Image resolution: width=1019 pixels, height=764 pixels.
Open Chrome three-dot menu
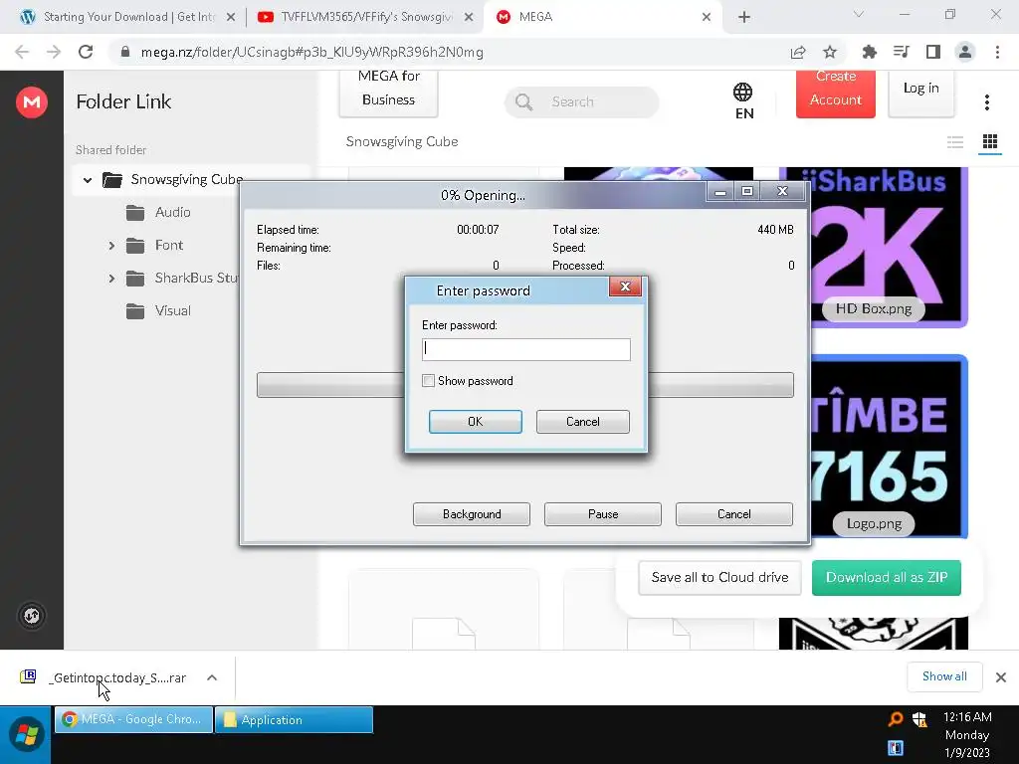pos(997,52)
